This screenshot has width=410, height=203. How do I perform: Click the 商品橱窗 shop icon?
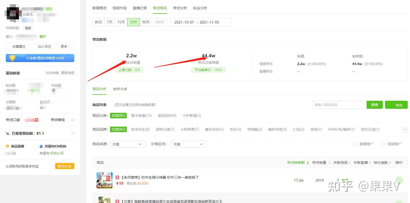(8, 146)
